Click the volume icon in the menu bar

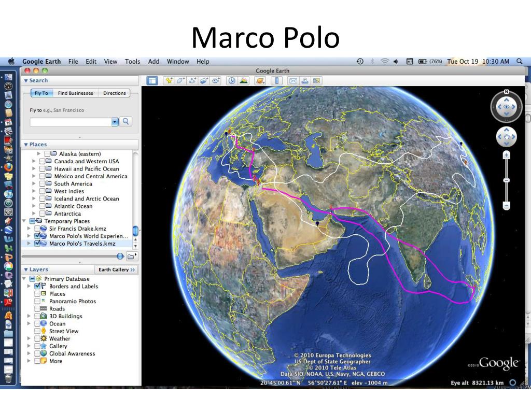coord(396,61)
